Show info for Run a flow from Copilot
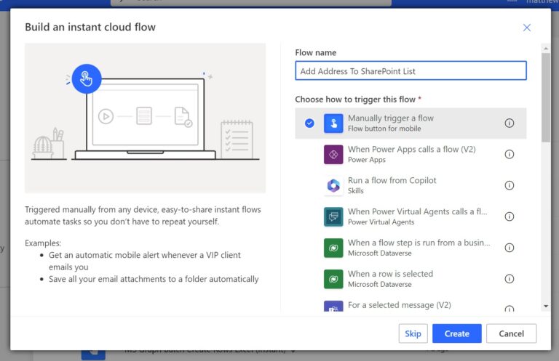The width and height of the screenshot is (559, 361). tap(510, 186)
